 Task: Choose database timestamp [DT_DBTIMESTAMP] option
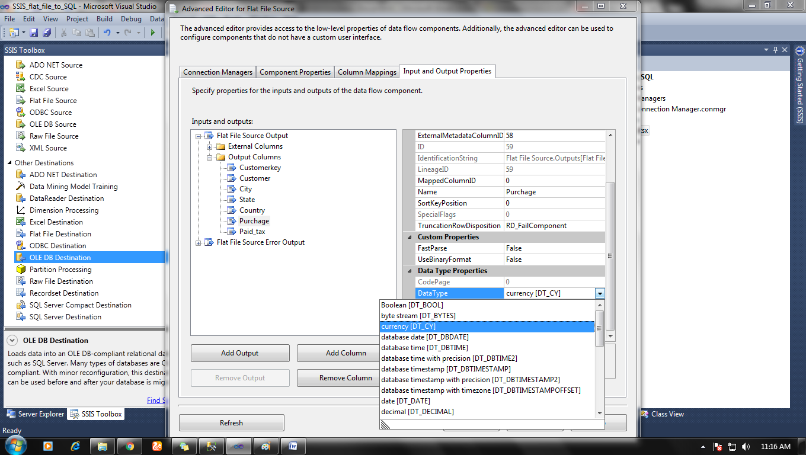[487, 369]
